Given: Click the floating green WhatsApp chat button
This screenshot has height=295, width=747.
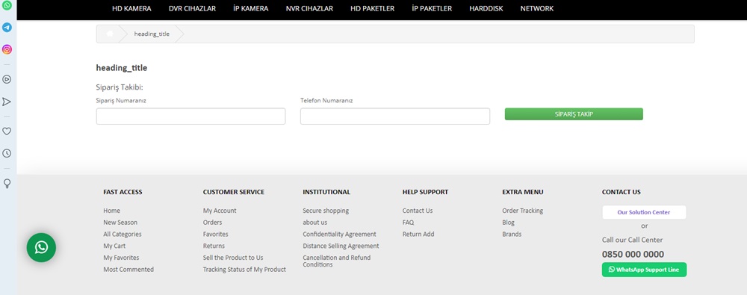Looking at the screenshot, I should click(x=41, y=247).
